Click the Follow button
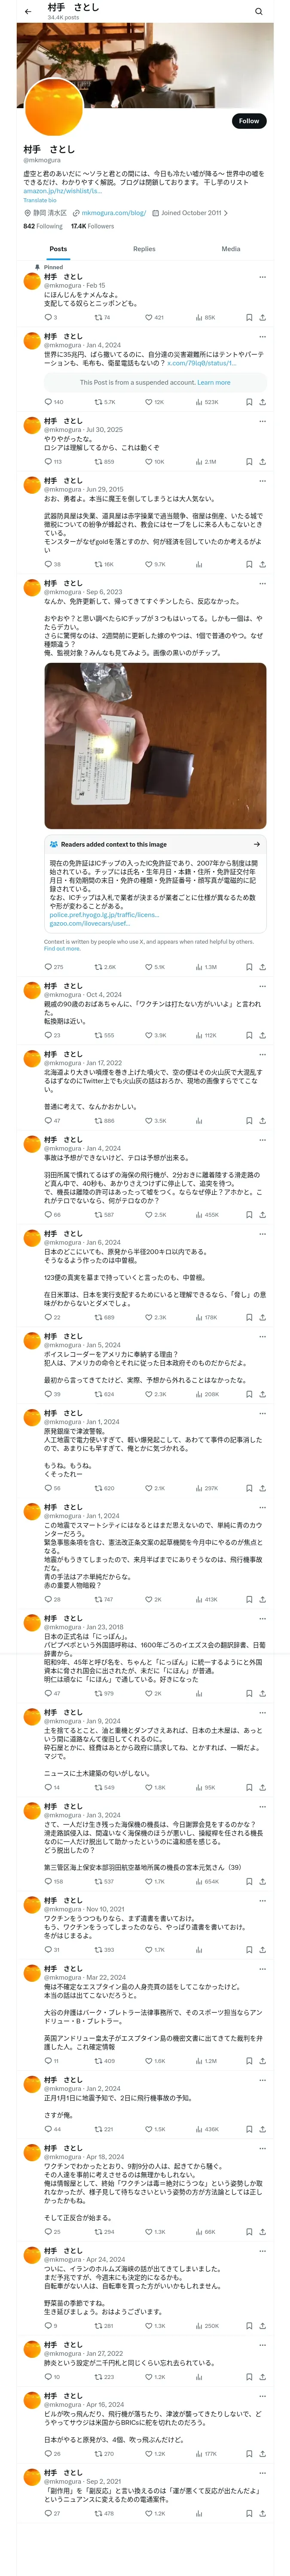Screen dimensions: 290x2576 (248, 121)
